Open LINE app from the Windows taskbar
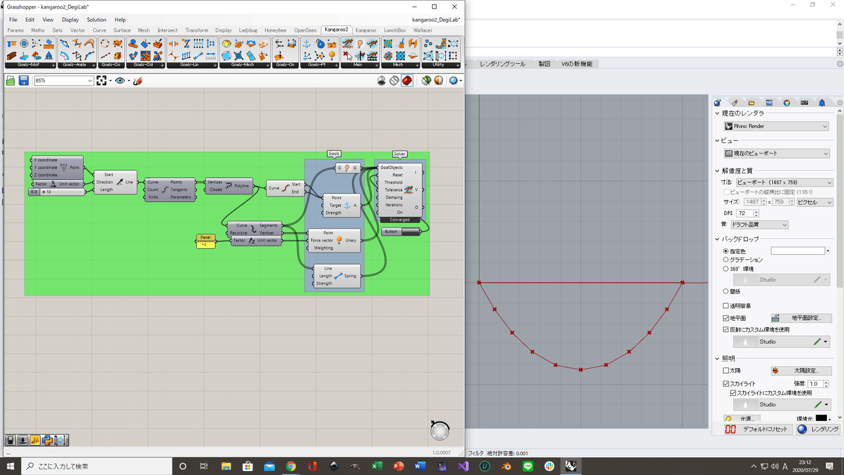 pyautogui.click(x=527, y=466)
